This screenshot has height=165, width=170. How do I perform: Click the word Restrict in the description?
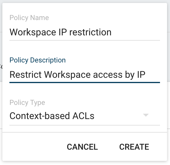coord(26,75)
